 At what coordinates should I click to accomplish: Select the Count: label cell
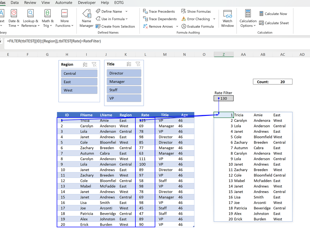pos(263,82)
